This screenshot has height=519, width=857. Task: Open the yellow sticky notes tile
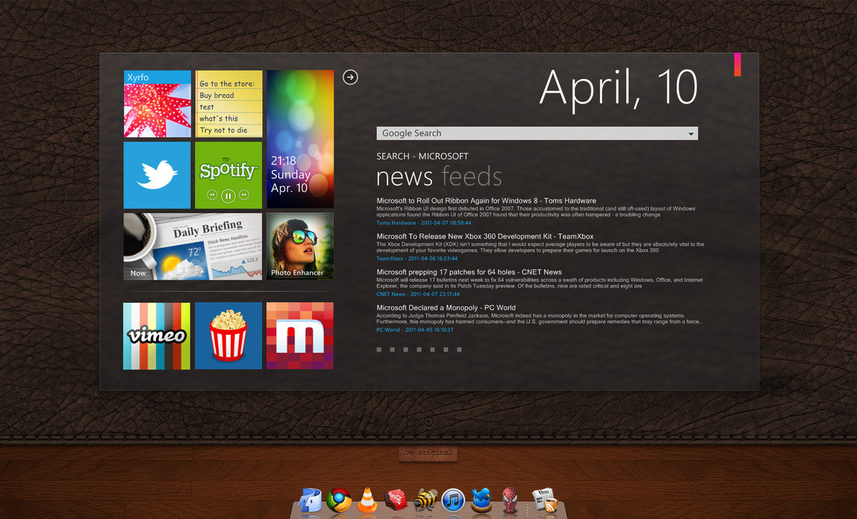pos(228,104)
